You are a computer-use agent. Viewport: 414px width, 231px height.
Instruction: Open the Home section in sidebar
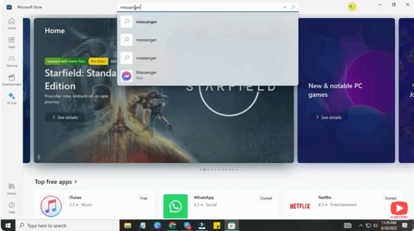coord(12,23)
